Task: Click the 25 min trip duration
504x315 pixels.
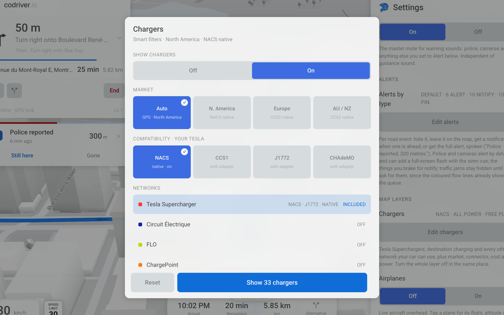Action: [88, 69]
